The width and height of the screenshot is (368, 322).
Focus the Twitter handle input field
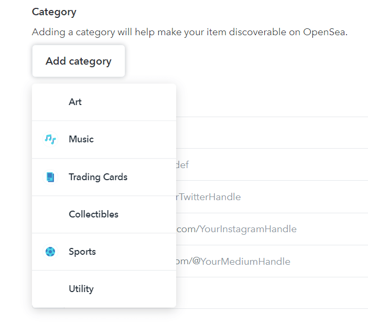262,197
